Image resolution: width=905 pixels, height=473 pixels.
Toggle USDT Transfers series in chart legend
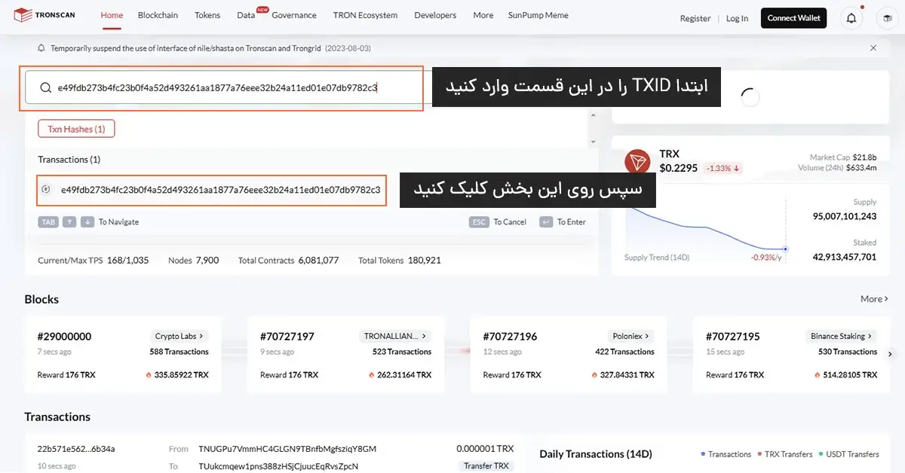point(849,454)
